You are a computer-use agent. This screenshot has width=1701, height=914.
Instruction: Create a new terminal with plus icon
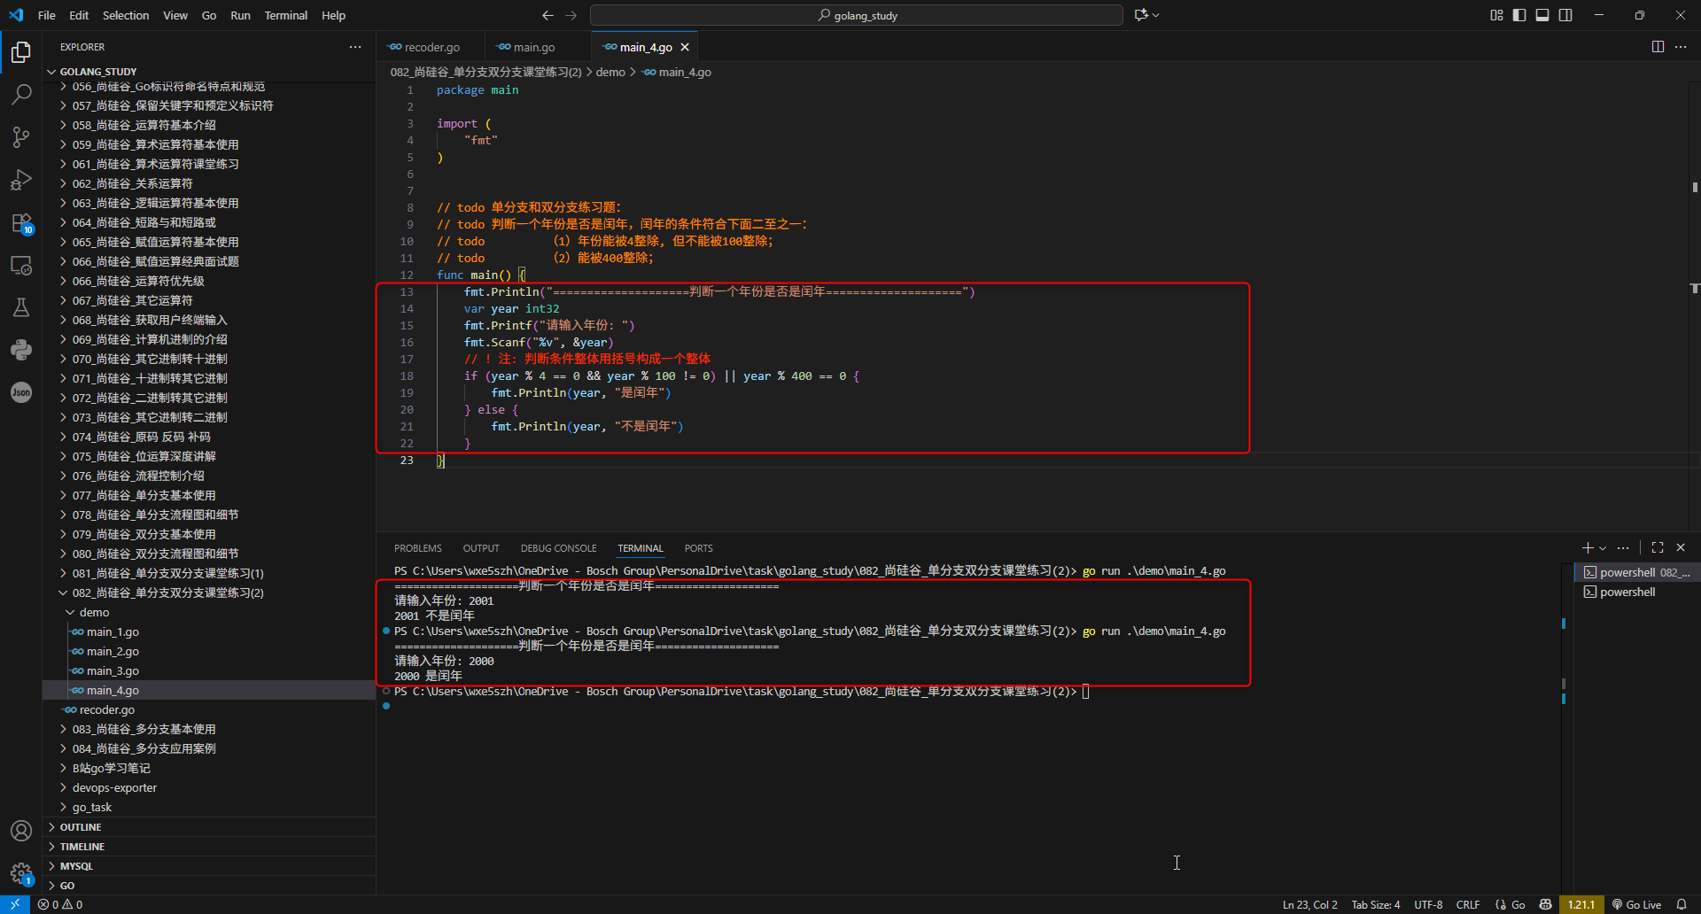tap(1588, 548)
